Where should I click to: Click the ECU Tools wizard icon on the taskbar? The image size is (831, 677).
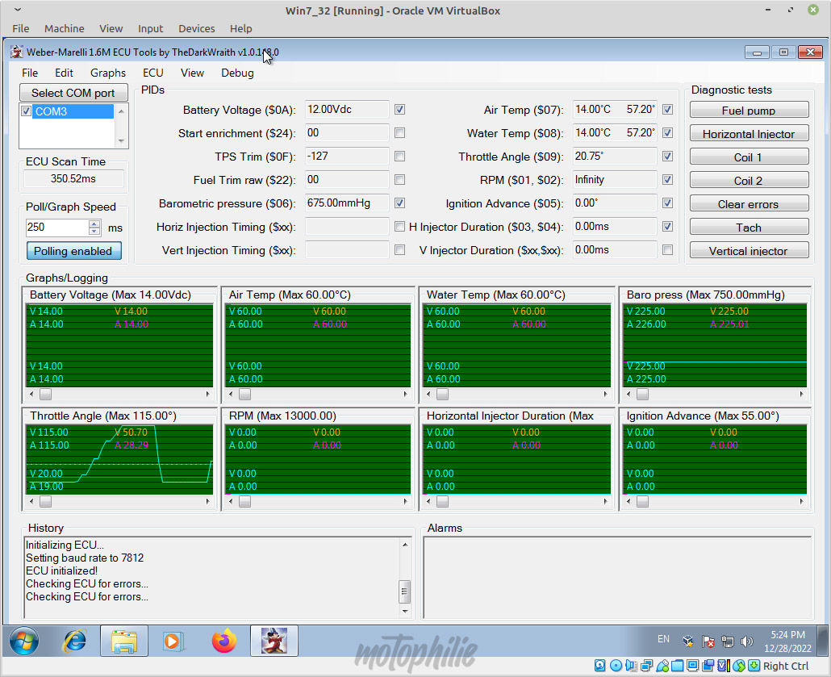274,641
